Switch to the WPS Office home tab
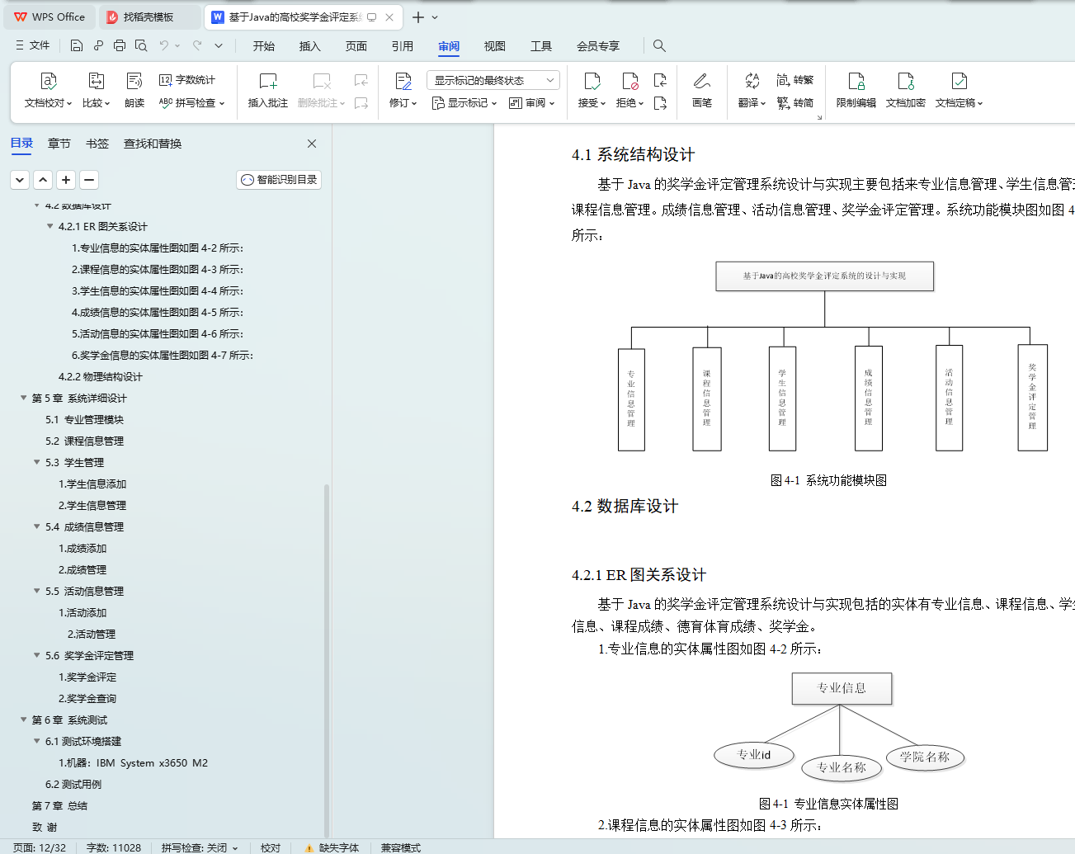This screenshot has width=1075, height=854. [x=50, y=17]
